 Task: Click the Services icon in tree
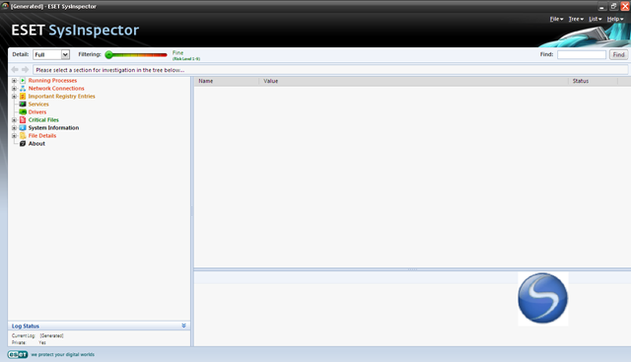pyautogui.click(x=23, y=104)
